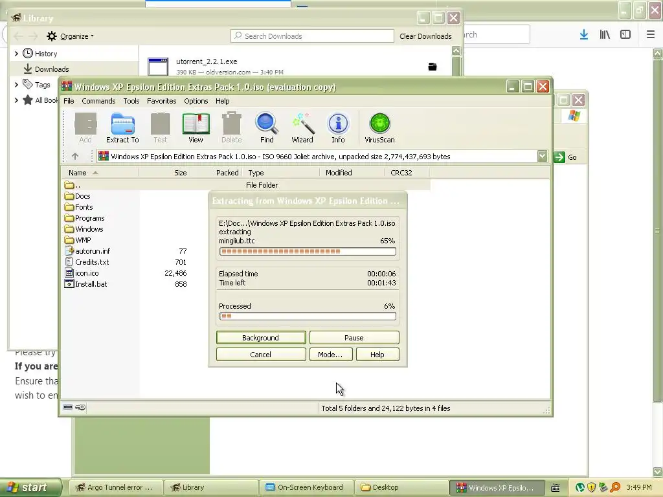Open the Organize dropdown in Library

point(77,36)
